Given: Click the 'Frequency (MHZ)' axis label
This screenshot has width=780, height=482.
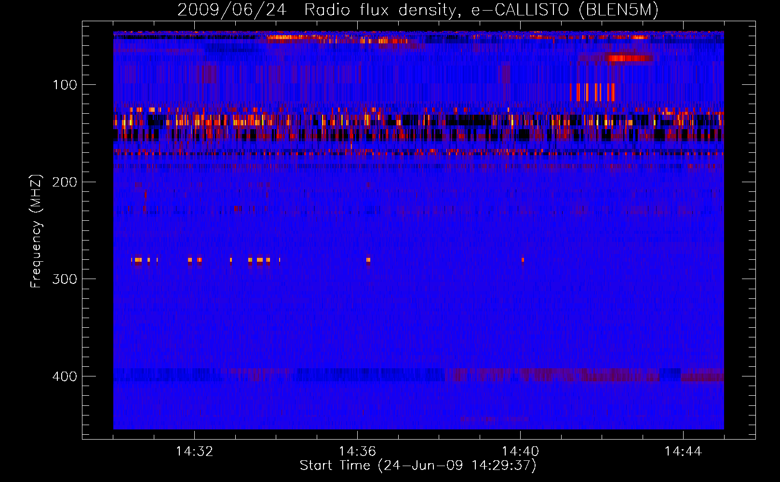Looking at the screenshot, I should point(36,231).
